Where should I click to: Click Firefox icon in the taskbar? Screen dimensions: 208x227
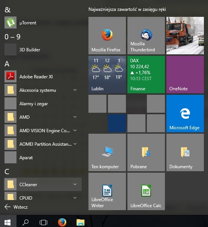[62, 222]
